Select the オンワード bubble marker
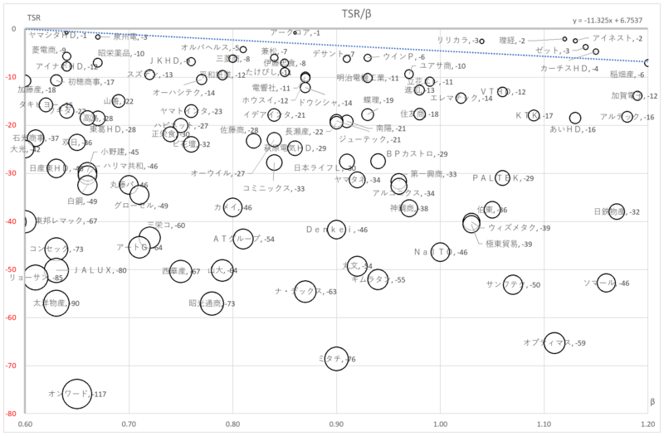 pos(76,394)
